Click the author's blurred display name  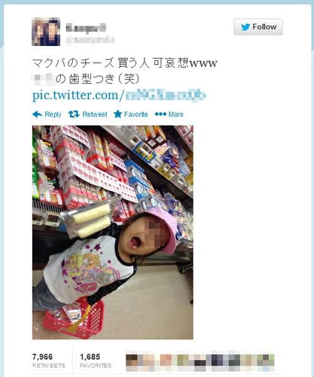[x=86, y=28]
